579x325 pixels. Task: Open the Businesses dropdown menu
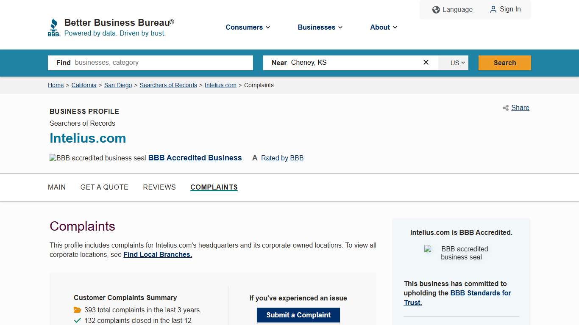tap(320, 27)
